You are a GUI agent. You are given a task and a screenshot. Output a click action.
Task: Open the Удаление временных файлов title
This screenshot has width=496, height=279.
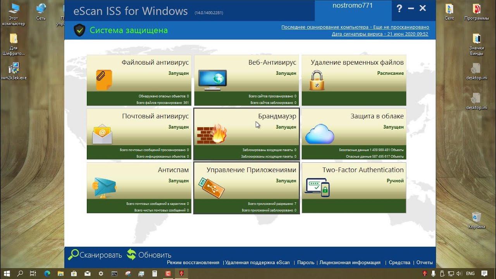click(357, 62)
